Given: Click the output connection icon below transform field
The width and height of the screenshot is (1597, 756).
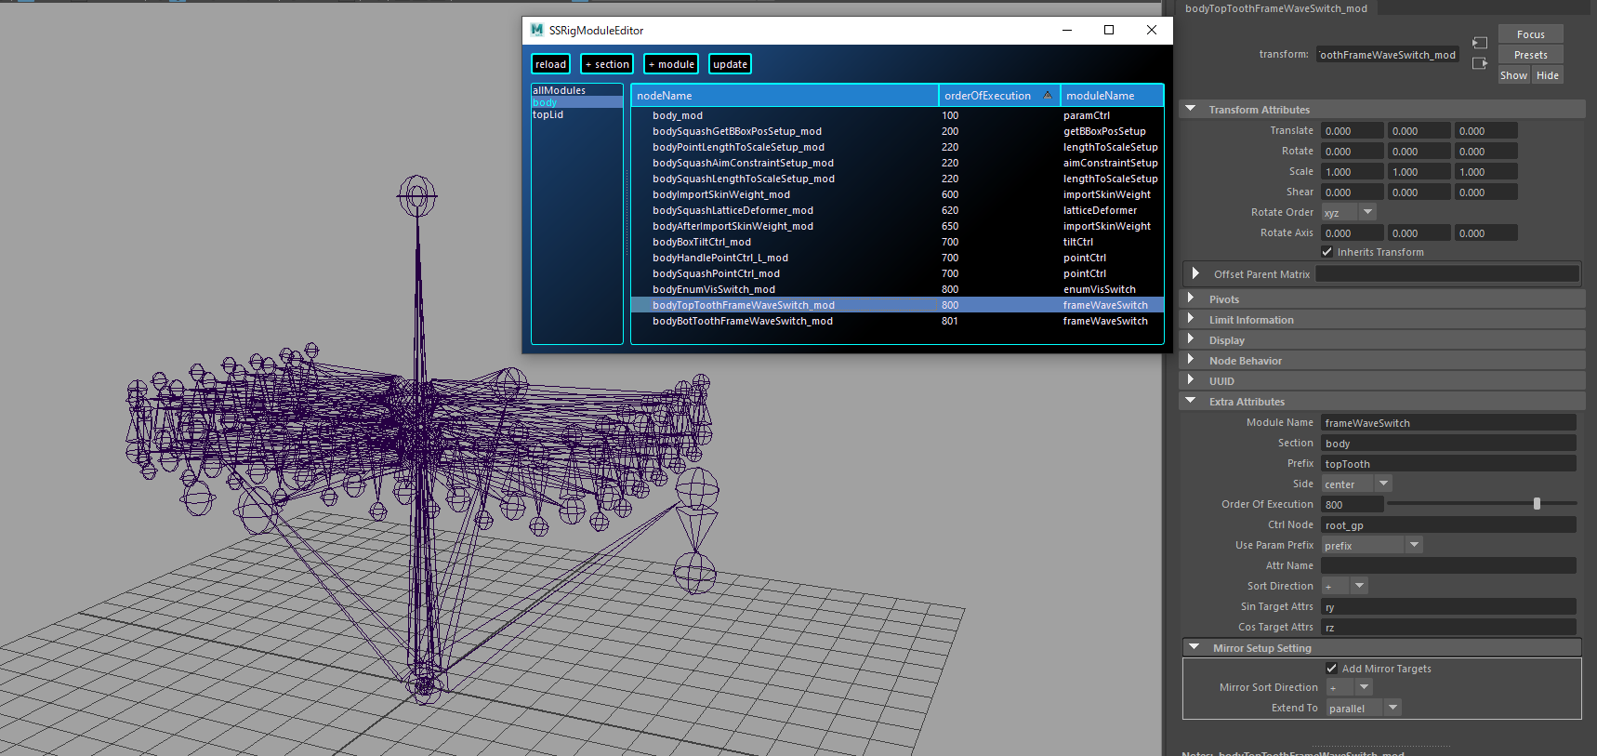Looking at the screenshot, I should pos(1480,63).
